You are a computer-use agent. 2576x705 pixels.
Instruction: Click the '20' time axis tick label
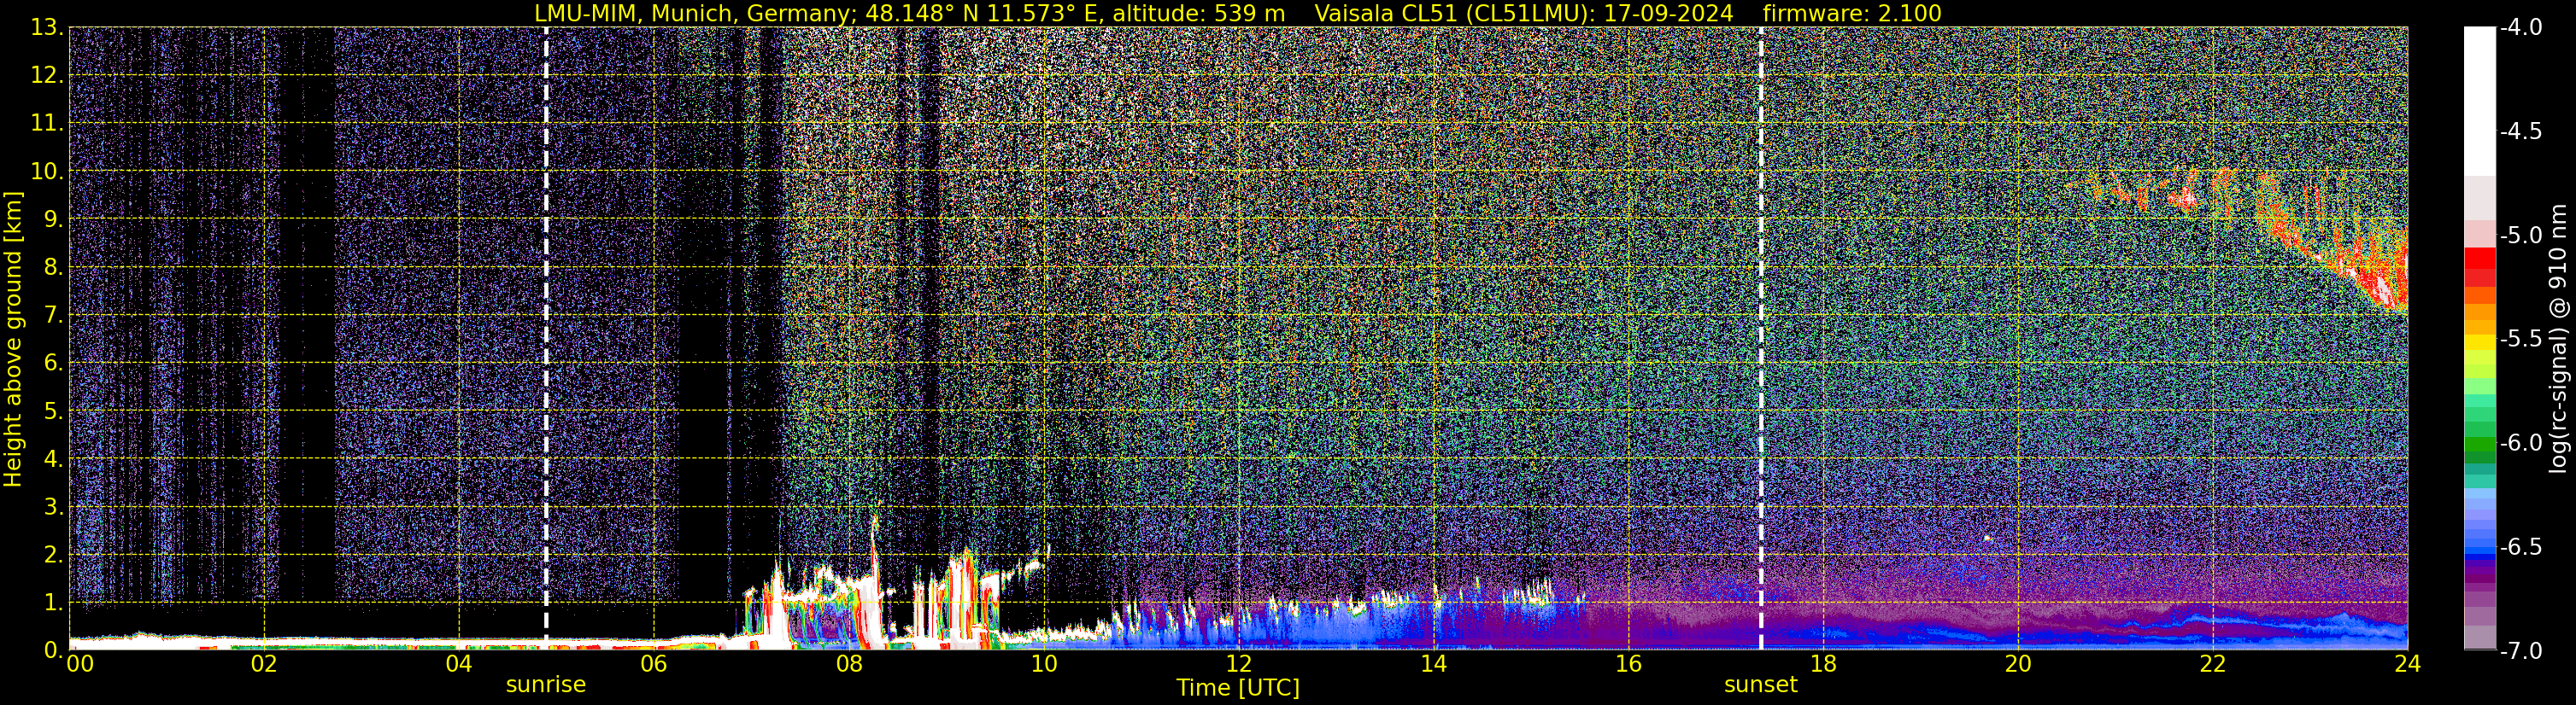[2018, 665]
